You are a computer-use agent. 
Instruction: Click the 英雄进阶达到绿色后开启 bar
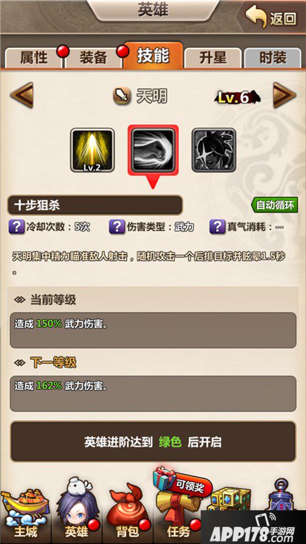point(153,442)
